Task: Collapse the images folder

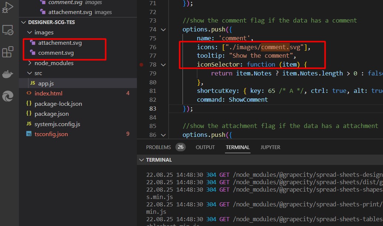Action: click(30, 33)
